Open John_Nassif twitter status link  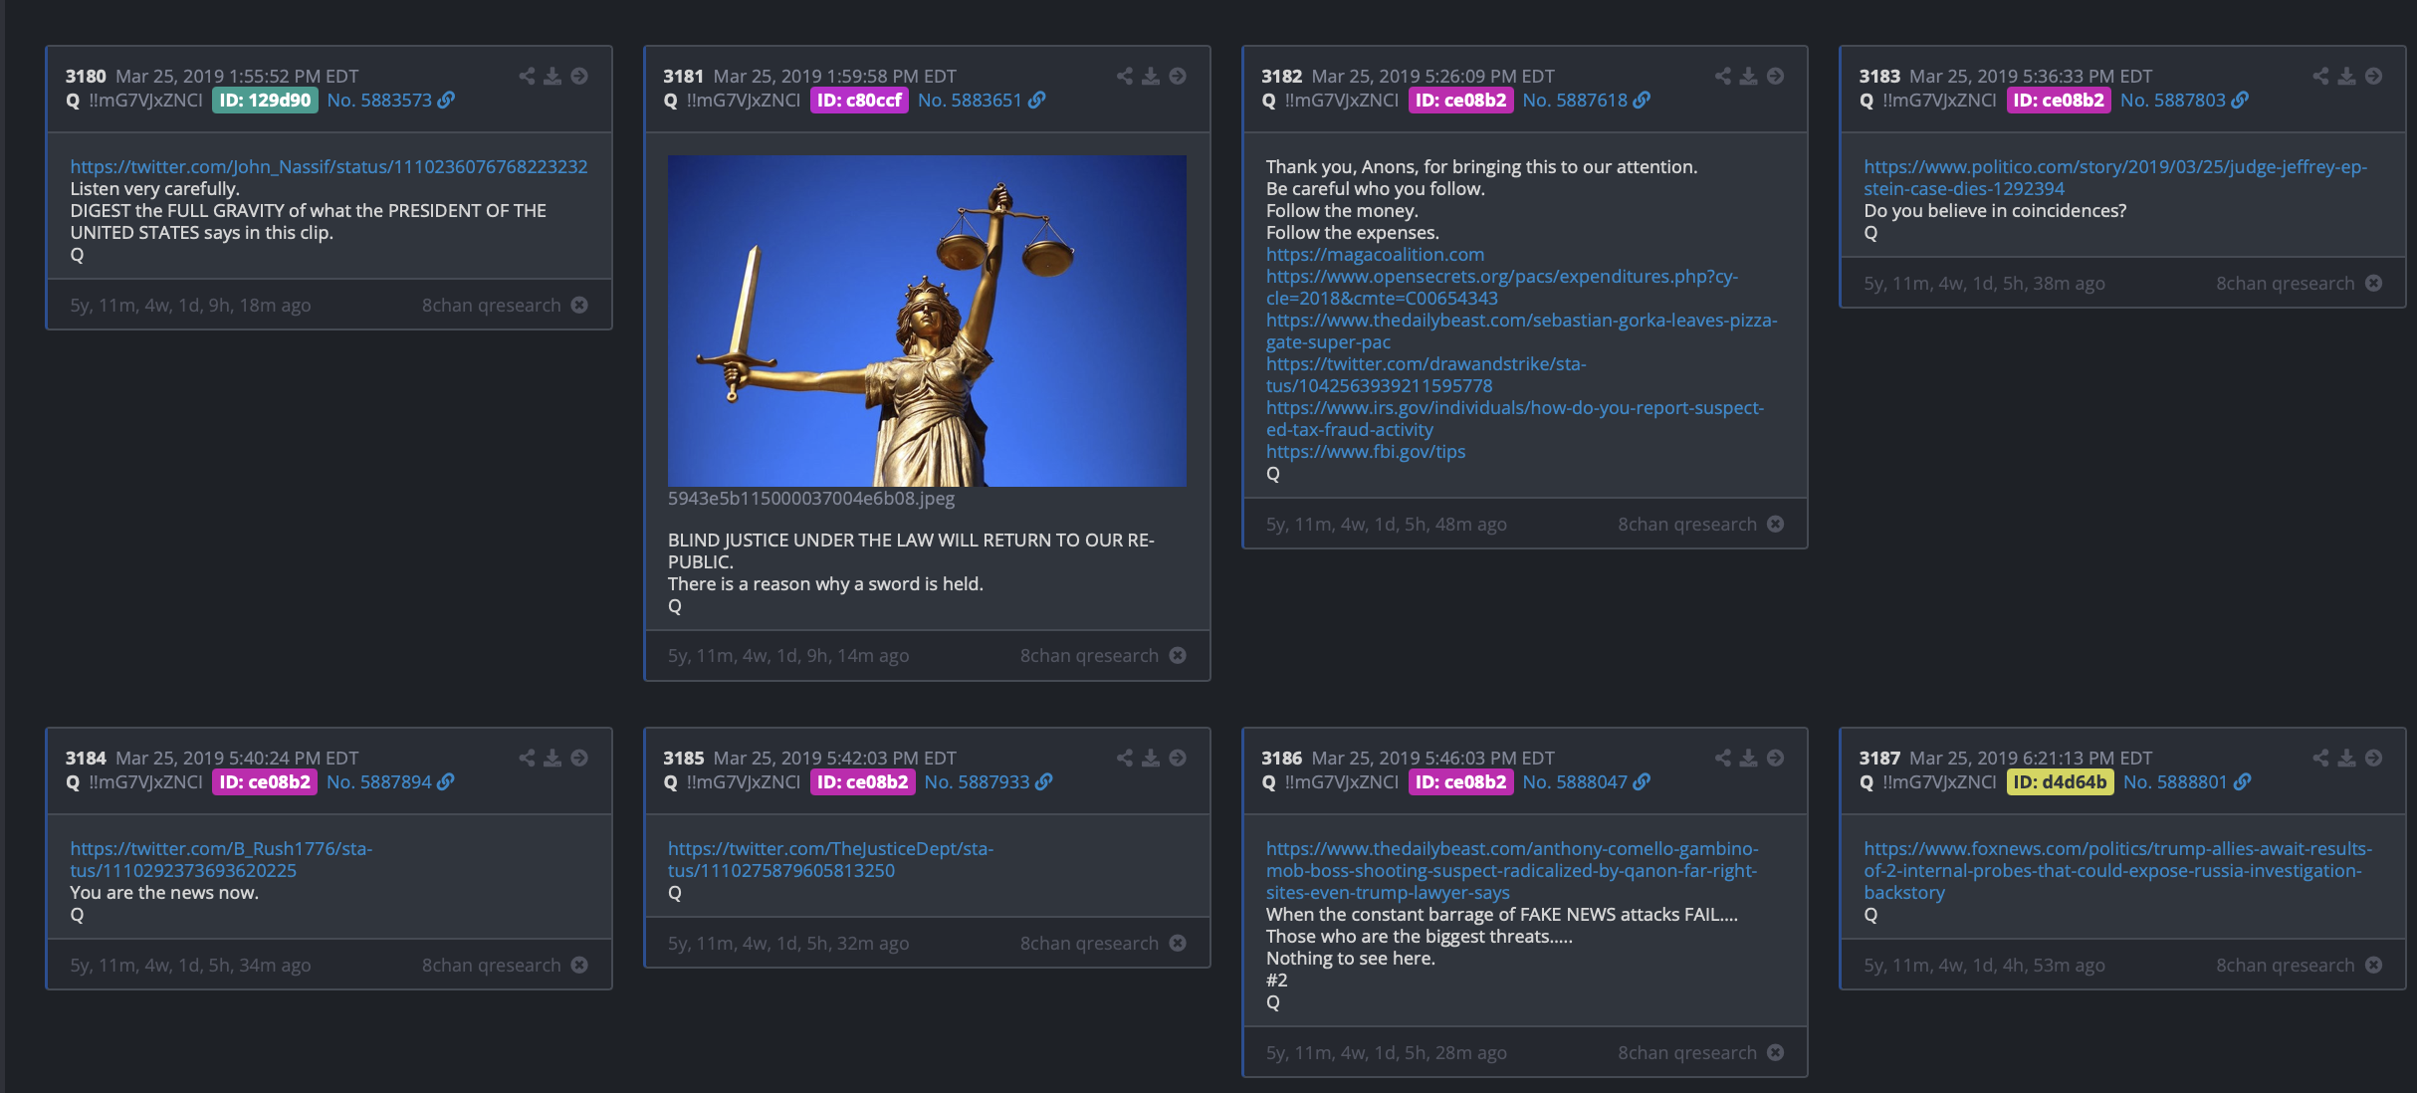click(329, 166)
